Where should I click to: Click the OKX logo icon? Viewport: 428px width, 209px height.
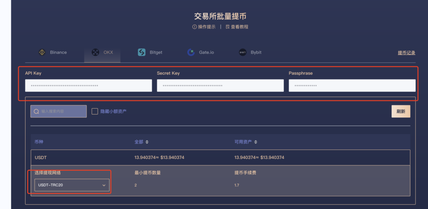click(x=95, y=52)
